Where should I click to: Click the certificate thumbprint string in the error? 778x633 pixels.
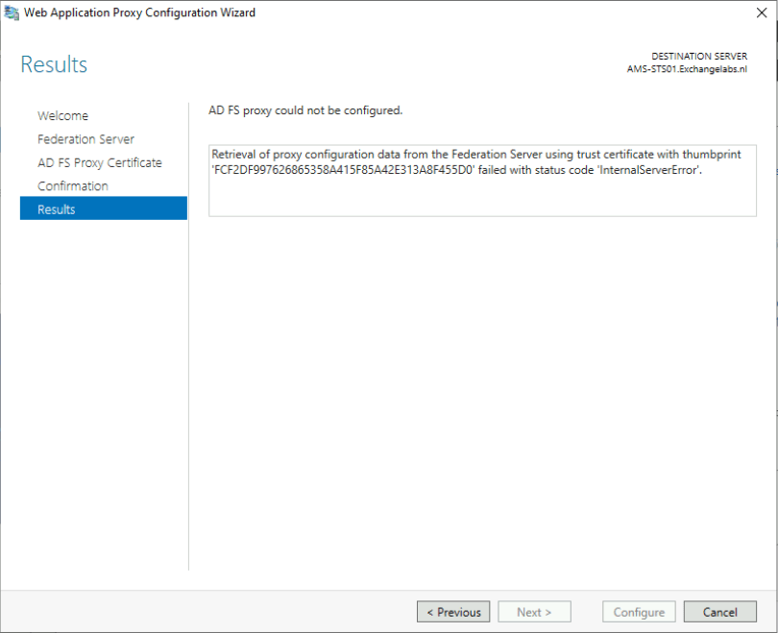coord(343,170)
